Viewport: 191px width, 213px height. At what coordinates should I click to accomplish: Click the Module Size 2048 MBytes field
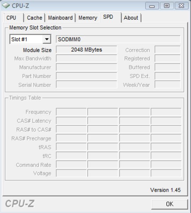coord(86,50)
